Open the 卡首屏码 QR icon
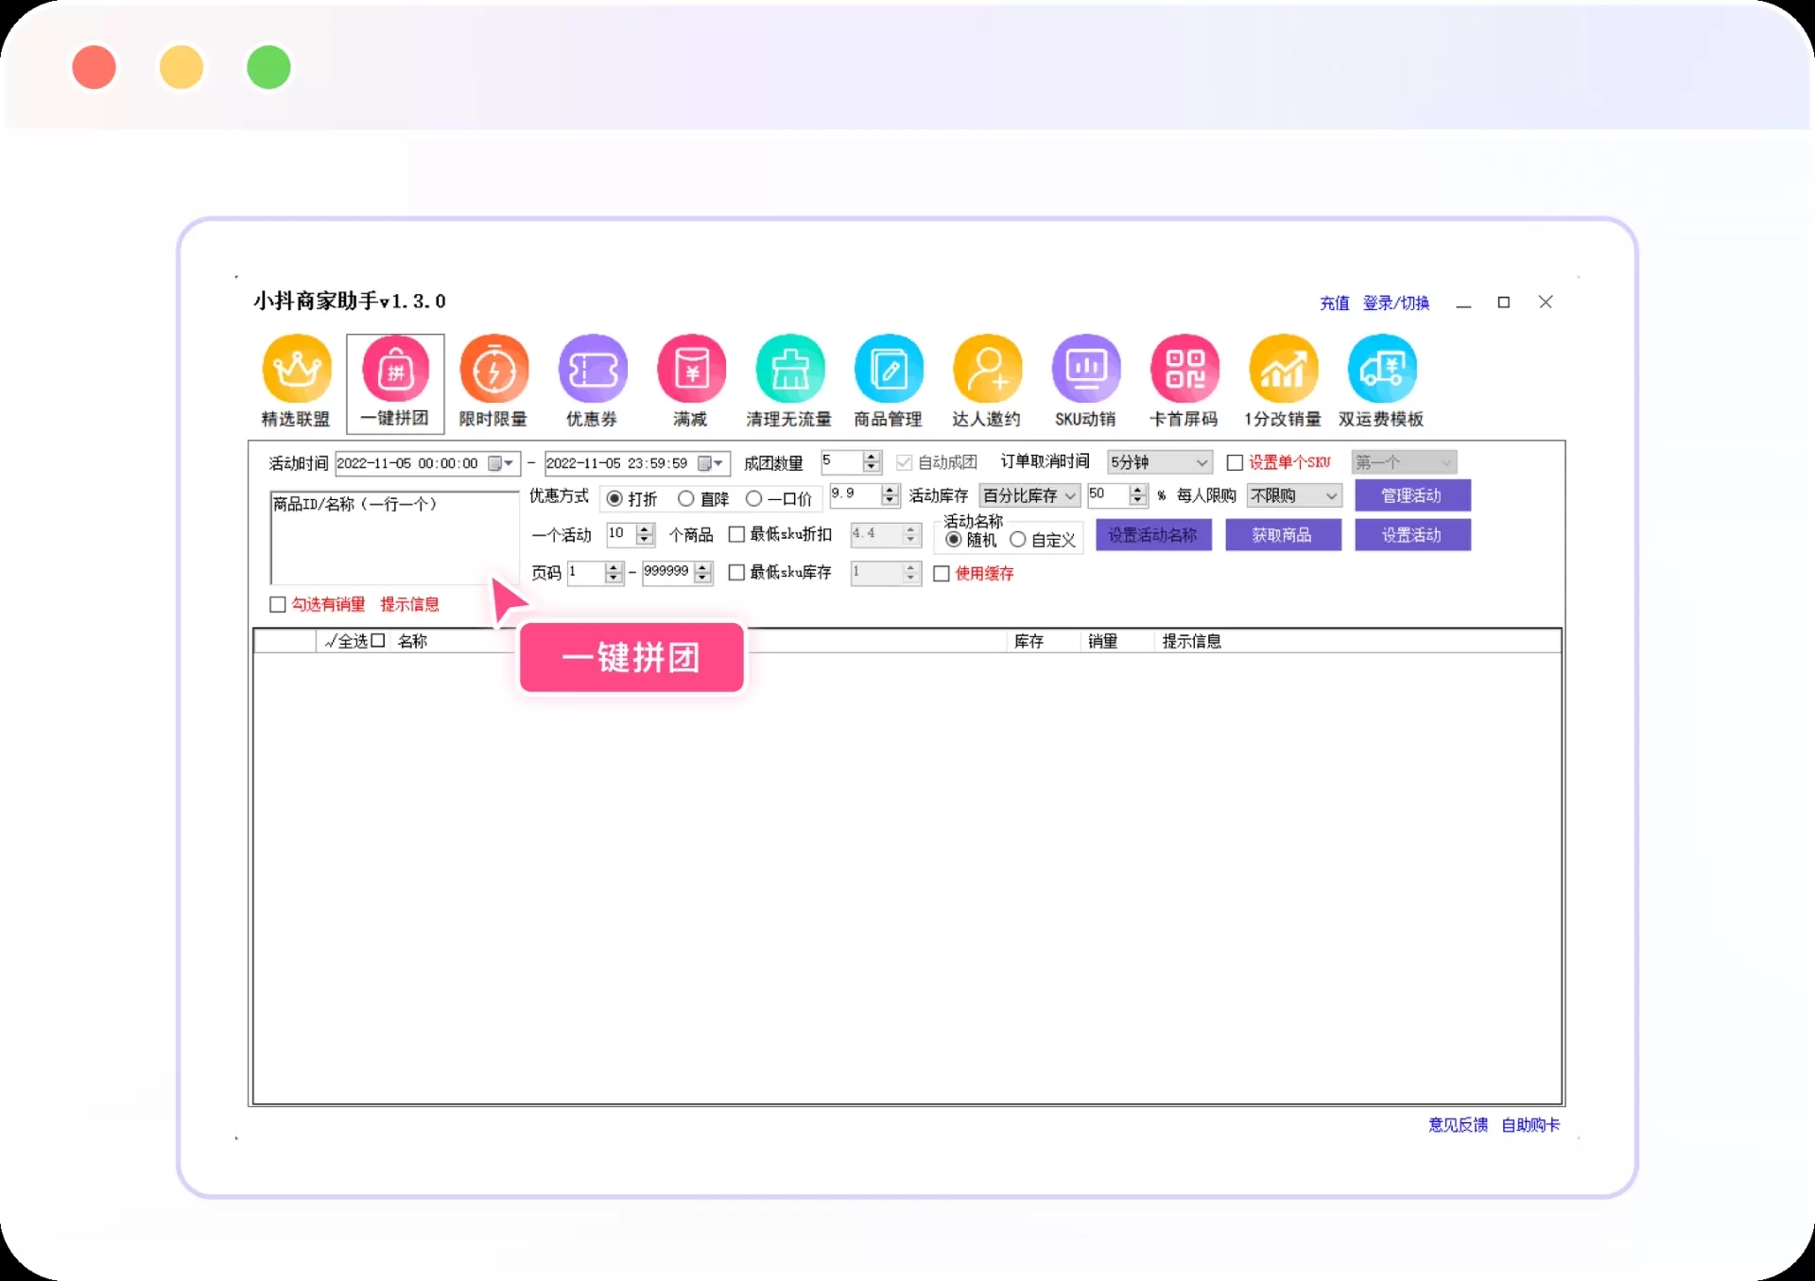 click(1184, 370)
